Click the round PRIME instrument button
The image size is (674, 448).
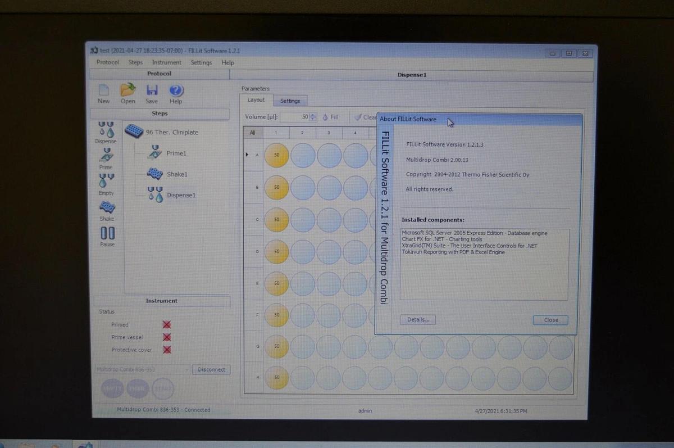[138, 388]
